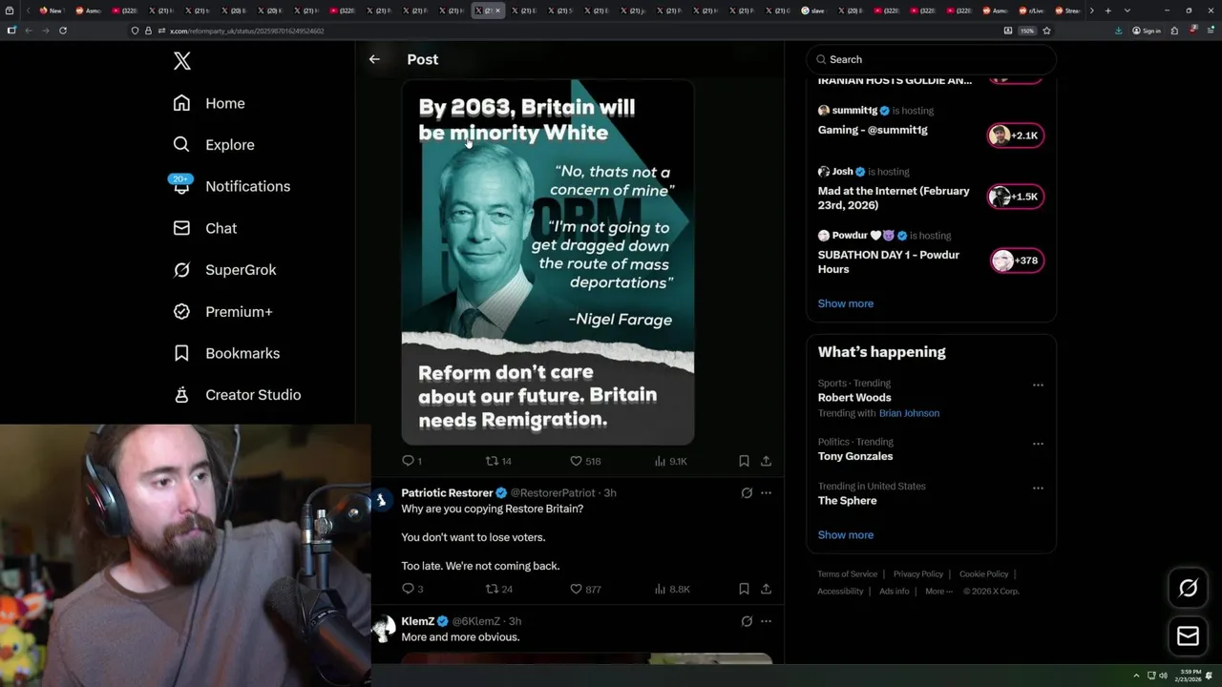The height and width of the screenshot is (687, 1222).
Task: Open a new browser tab with plus
Action: pyautogui.click(x=1107, y=10)
